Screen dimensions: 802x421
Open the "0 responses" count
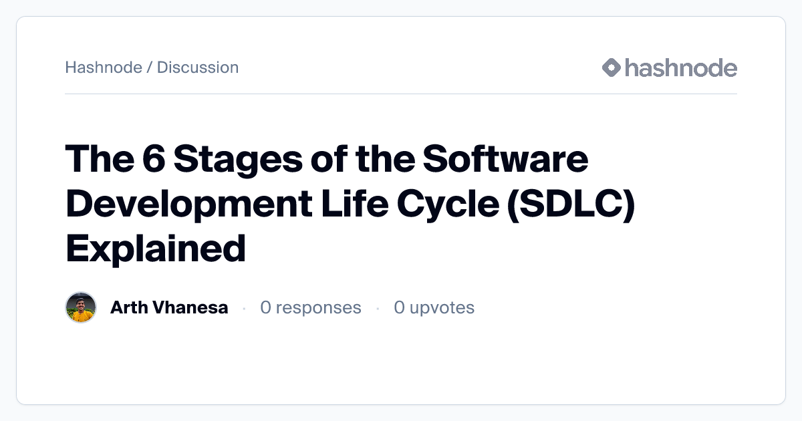pyautogui.click(x=311, y=307)
